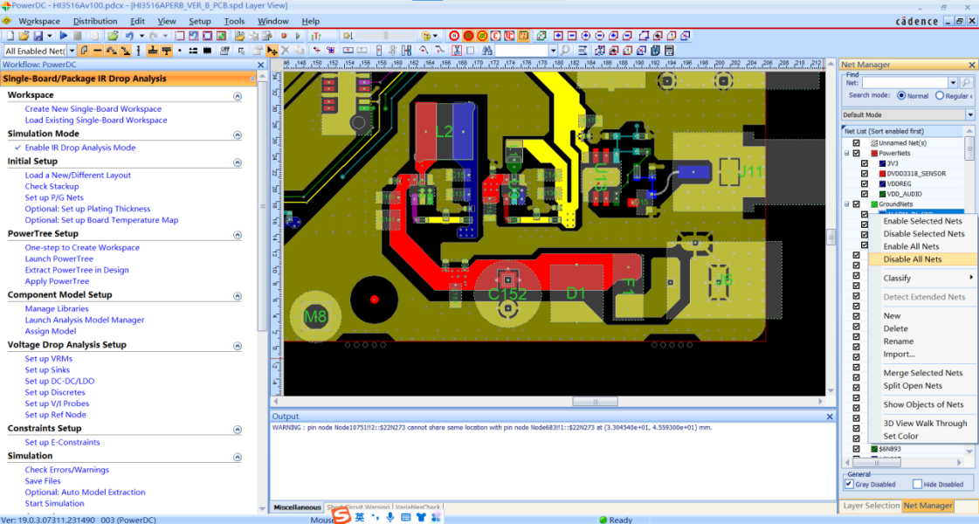Open Create New Single-Board Workspace link
Screen dimensions: 979x524
pyautogui.click(x=93, y=108)
